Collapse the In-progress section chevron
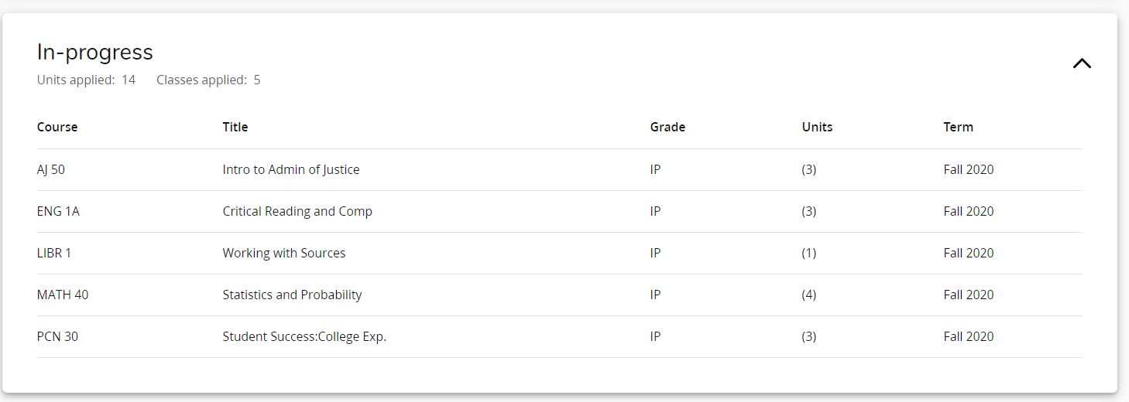Screen dimensions: 1129x402 [1082, 63]
